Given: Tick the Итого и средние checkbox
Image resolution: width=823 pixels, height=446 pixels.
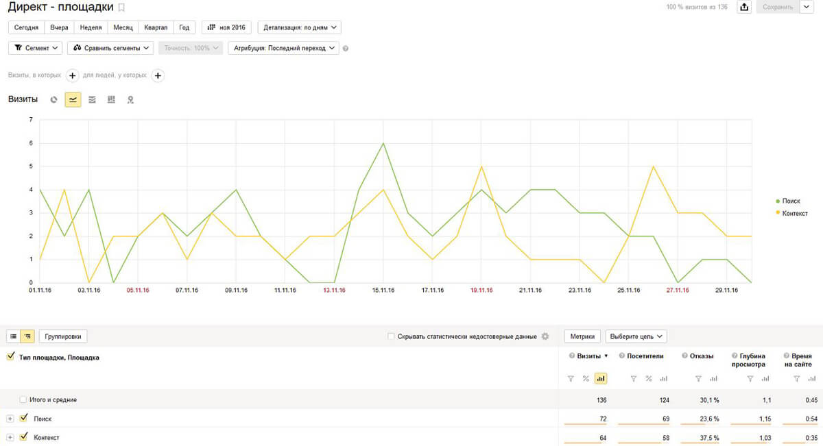Looking at the screenshot, I should [x=23, y=399].
